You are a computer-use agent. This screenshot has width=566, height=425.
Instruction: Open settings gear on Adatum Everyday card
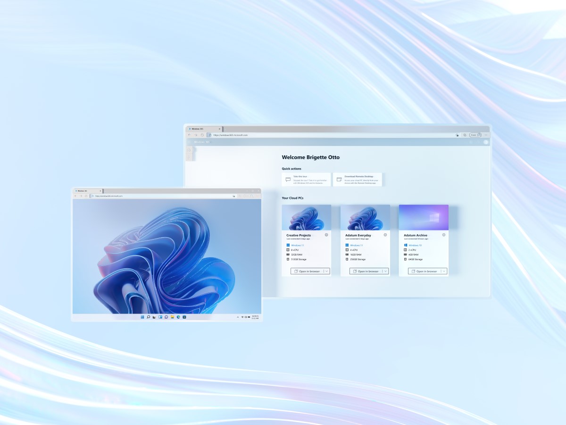tap(384, 235)
